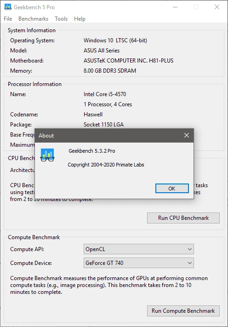Click the Geekbench icon in the title bar
The image size is (228, 327).
8,7
